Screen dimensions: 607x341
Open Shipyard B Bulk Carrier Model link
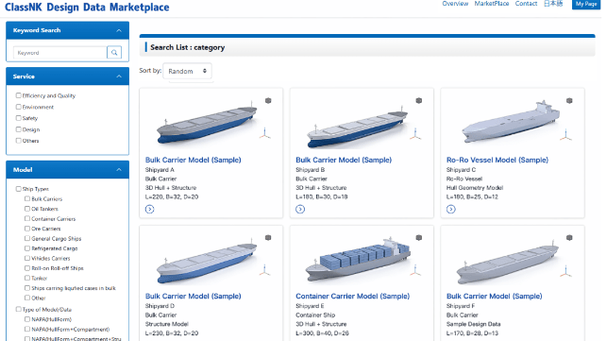(x=344, y=160)
